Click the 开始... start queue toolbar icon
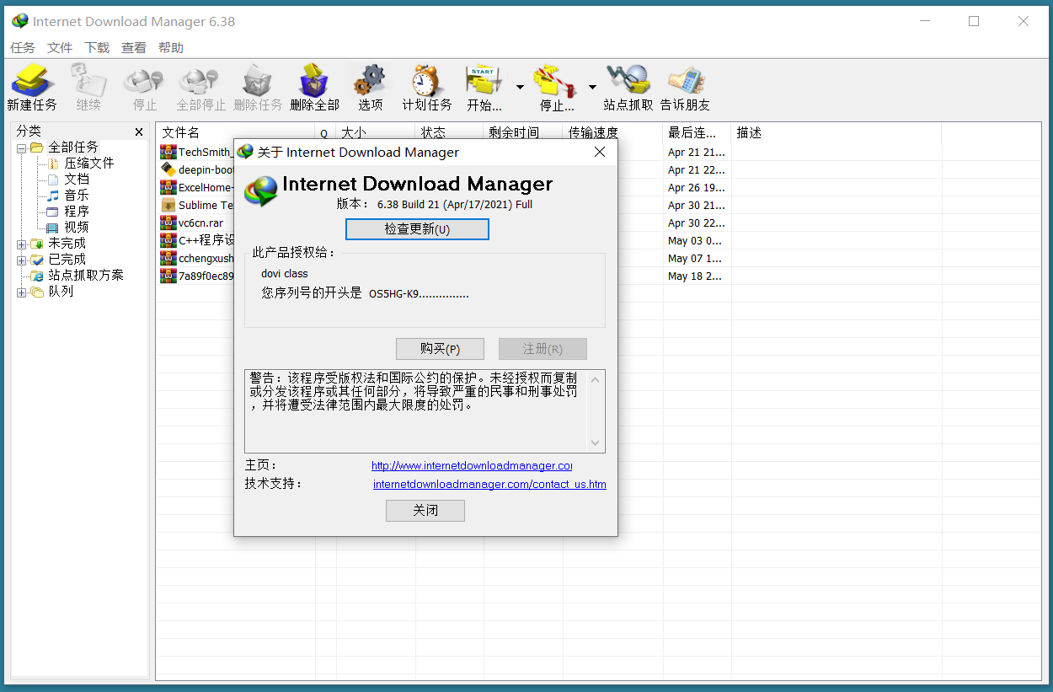The width and height of the screenshot is (1053, 692). pos(484,81)
